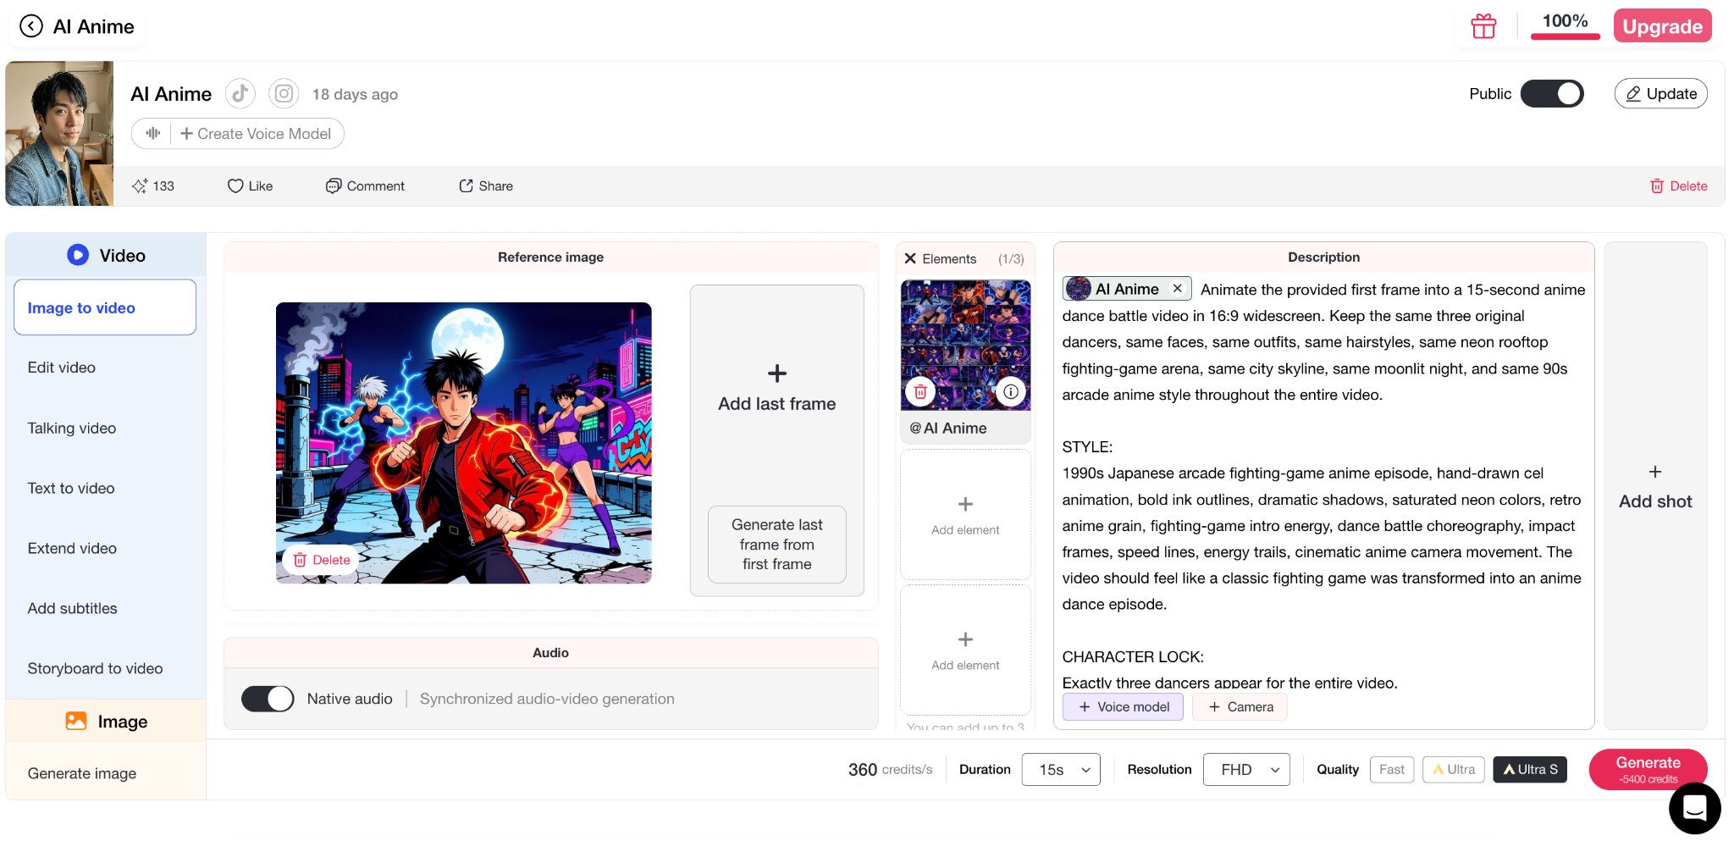1734x841 pixels.
Task: Click the reference image of three fighters
Action: click(464, 442)
